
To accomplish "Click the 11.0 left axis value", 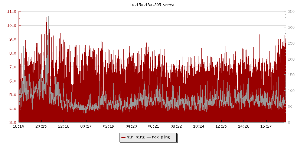I will click(12, 11).
